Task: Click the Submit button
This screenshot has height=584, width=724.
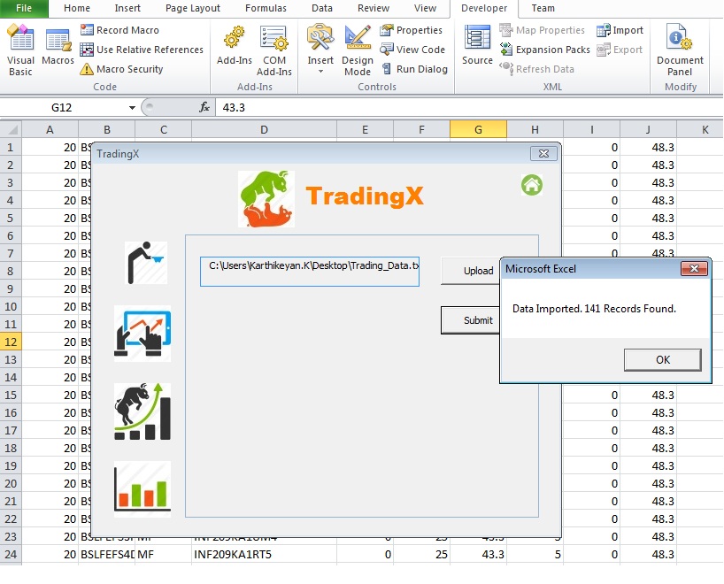Action: [x=471, y=320]
